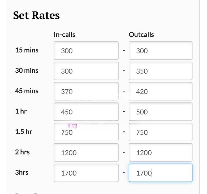Select the 30 mins In-calls input
Viewport: 207px width, 194px height.
point(86,71)
